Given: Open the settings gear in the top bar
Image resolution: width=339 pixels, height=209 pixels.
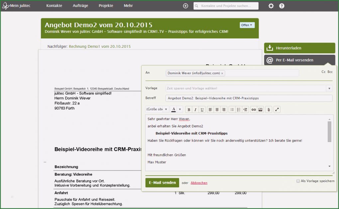Looking at the screenshot, I should pos(271,6).
